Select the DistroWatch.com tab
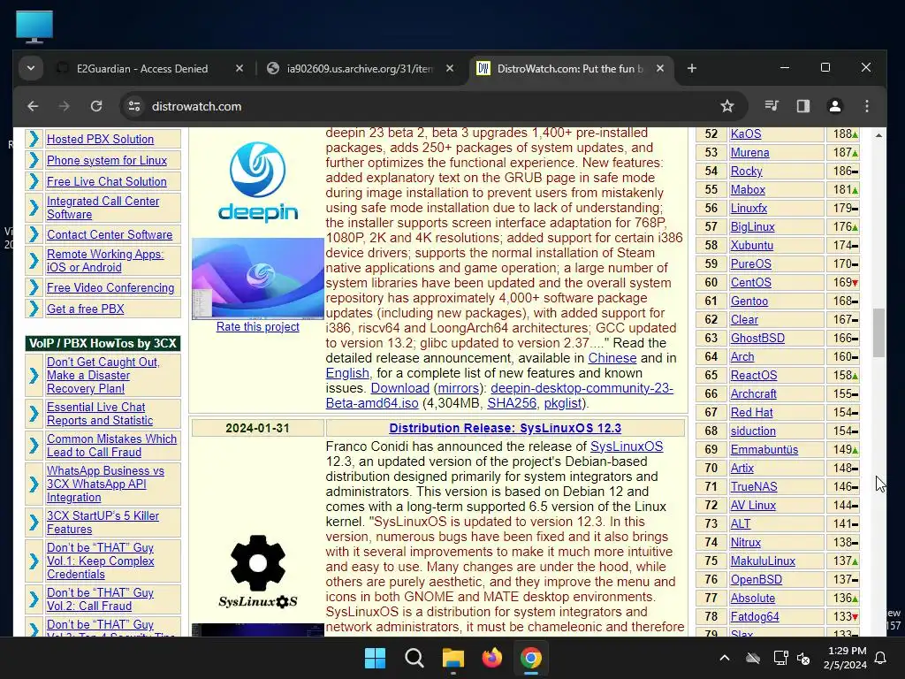This screenshot has height=679, width=905. point(568,69)
